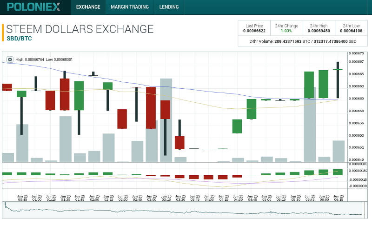Screen dimensions: 372x225
Task: Open the Lending tab
Action: tap(169, 7)
